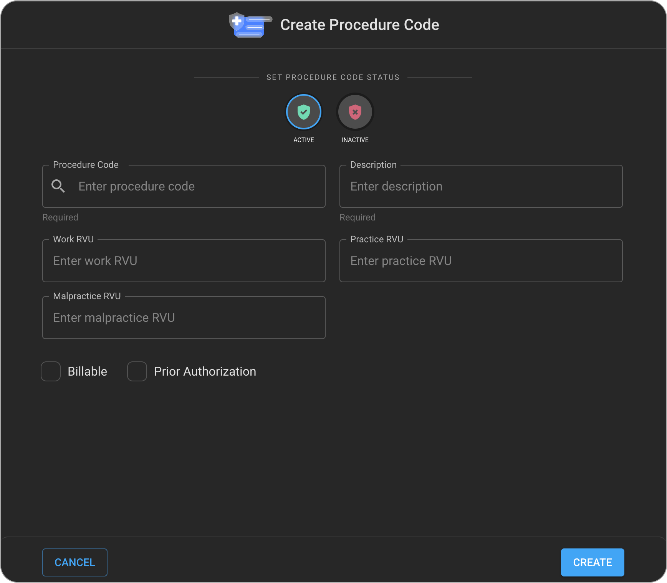Select the Malpractice RVU input field
The image size is (667, 583).
point(184,318)
